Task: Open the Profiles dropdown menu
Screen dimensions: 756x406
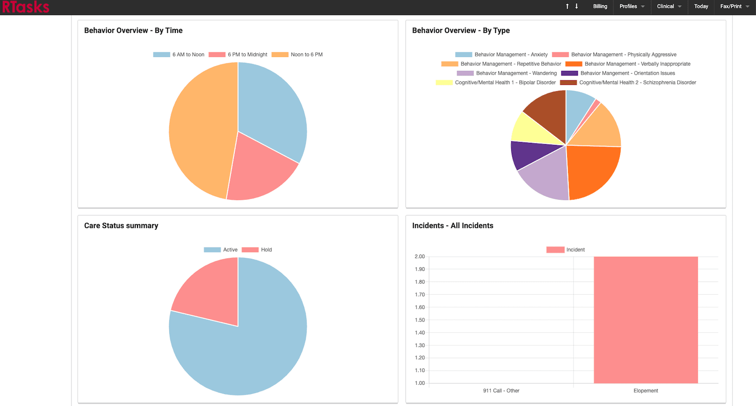Action: [x=632, y=6]
